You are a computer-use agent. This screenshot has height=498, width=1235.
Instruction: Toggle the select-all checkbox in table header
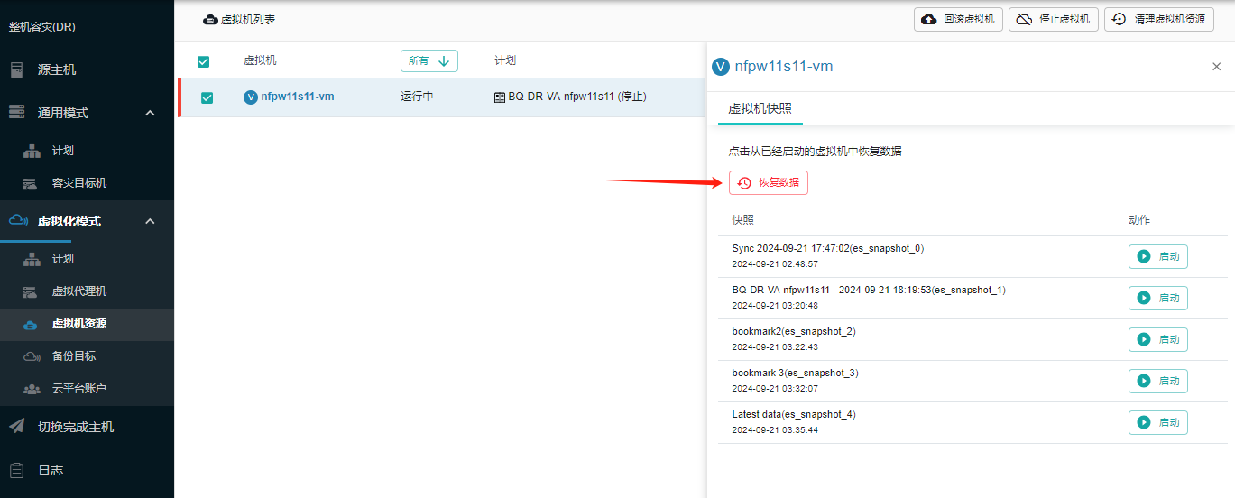[x=204, y=61]
